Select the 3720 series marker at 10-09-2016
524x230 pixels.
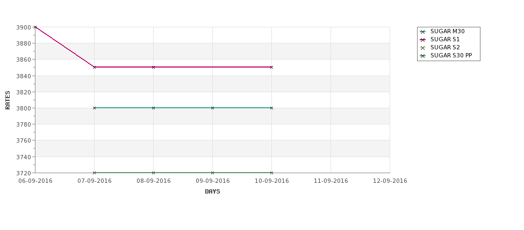tap(271, 173)
